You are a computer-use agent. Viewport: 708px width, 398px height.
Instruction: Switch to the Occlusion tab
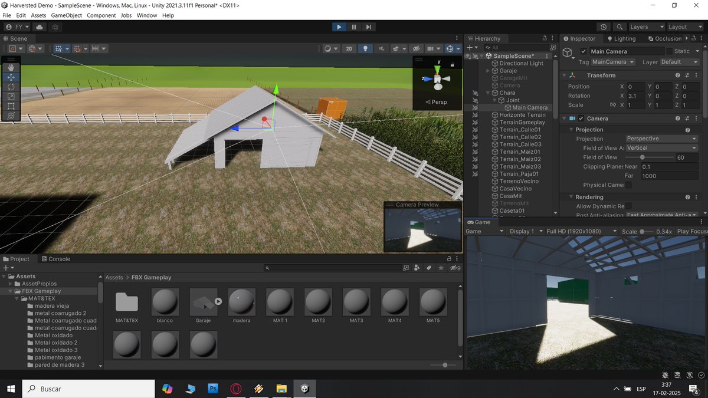point(664,38)
